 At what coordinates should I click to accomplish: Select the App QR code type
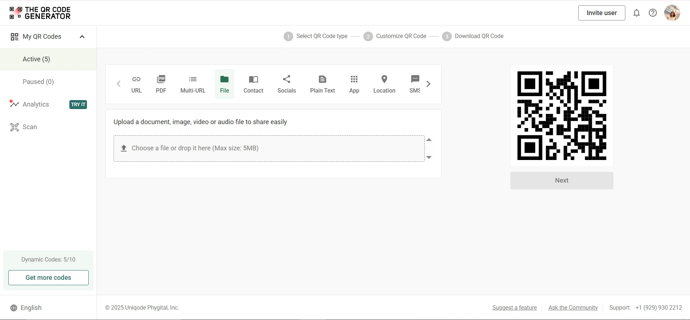pos(354,84)
